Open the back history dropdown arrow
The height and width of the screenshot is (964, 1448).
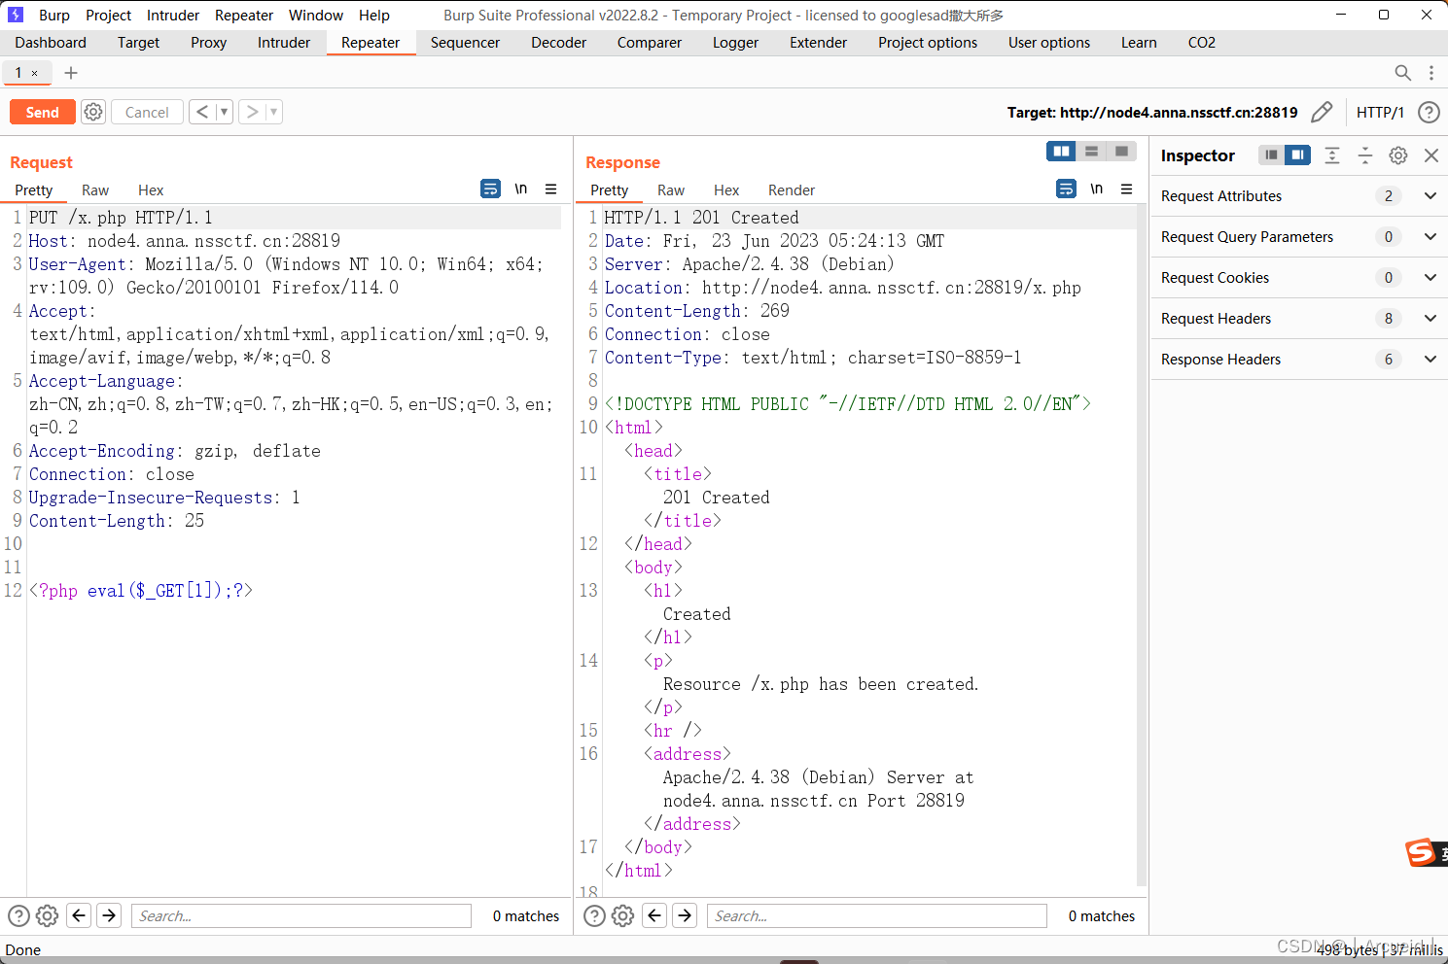224,112
